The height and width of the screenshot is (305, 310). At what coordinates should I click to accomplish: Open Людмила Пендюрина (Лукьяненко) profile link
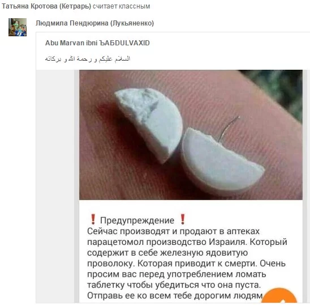94,23
